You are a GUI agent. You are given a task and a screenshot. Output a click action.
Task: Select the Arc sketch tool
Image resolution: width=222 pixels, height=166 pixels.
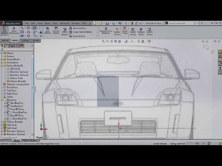tap(28, 32)
